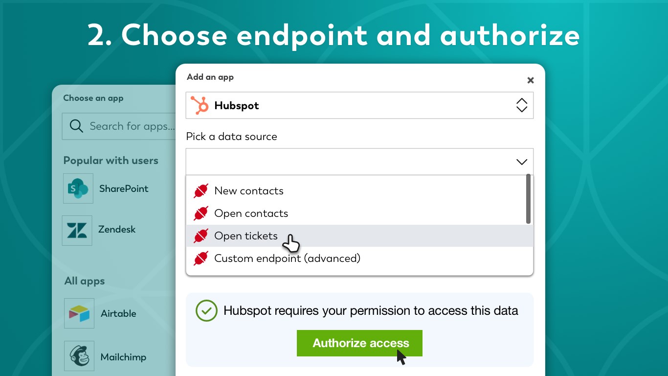Click the Mailchimp app icon
668x376 pixels.
click(79, 356)
